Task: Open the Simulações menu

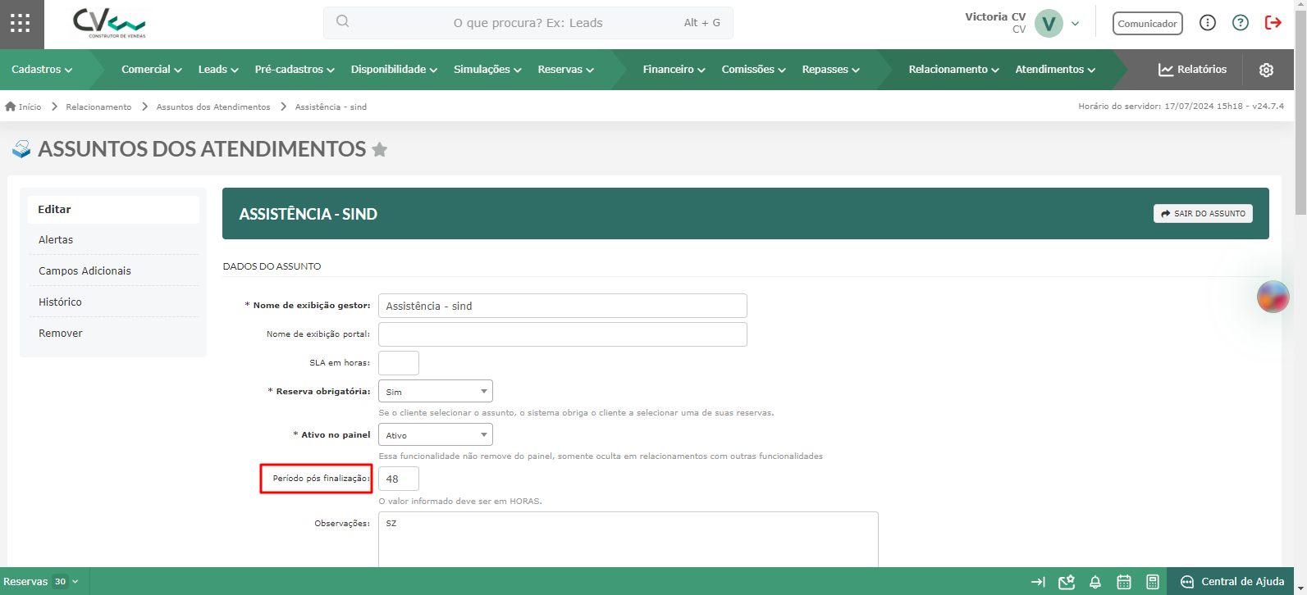Action: [x=488, y=70]
